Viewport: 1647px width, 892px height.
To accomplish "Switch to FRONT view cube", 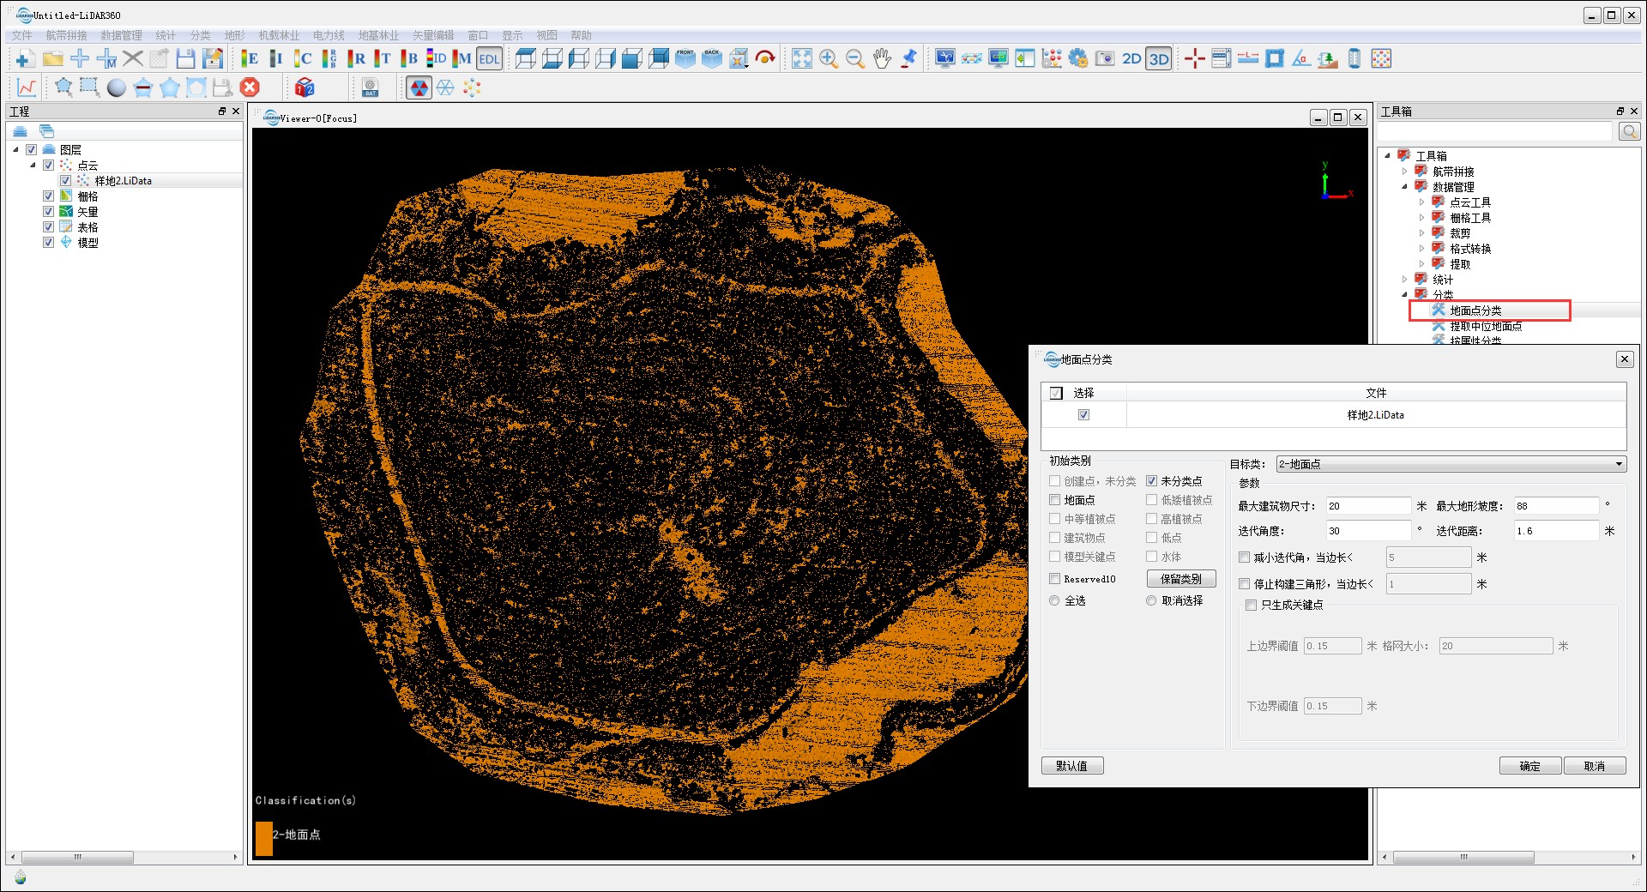I will [x=685, y=58].
